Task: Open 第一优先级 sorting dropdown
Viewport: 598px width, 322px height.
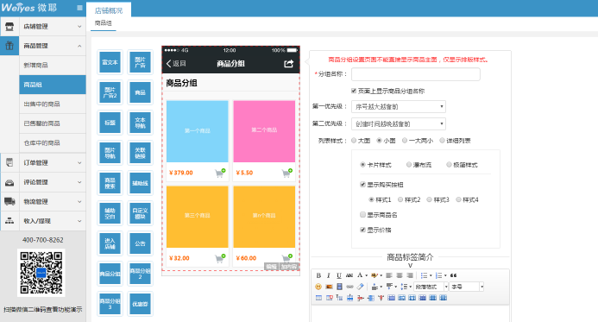Action: [399, 106]
